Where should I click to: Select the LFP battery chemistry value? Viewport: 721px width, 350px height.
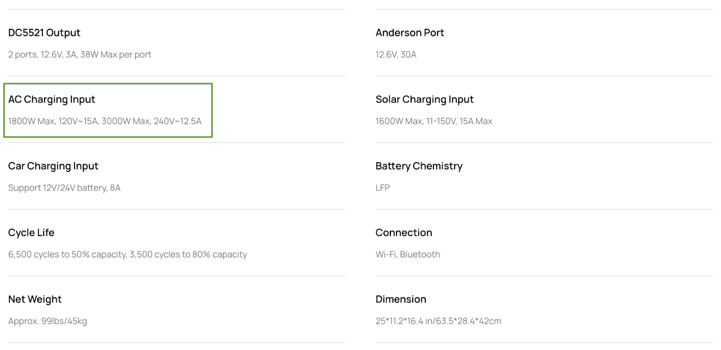click(383, 188)
